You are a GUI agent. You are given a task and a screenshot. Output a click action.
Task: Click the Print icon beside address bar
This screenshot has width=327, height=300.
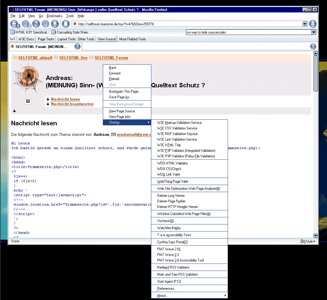313,24
